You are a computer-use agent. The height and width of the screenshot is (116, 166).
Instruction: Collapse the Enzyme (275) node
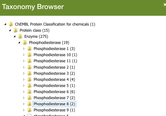pos(15,36)
